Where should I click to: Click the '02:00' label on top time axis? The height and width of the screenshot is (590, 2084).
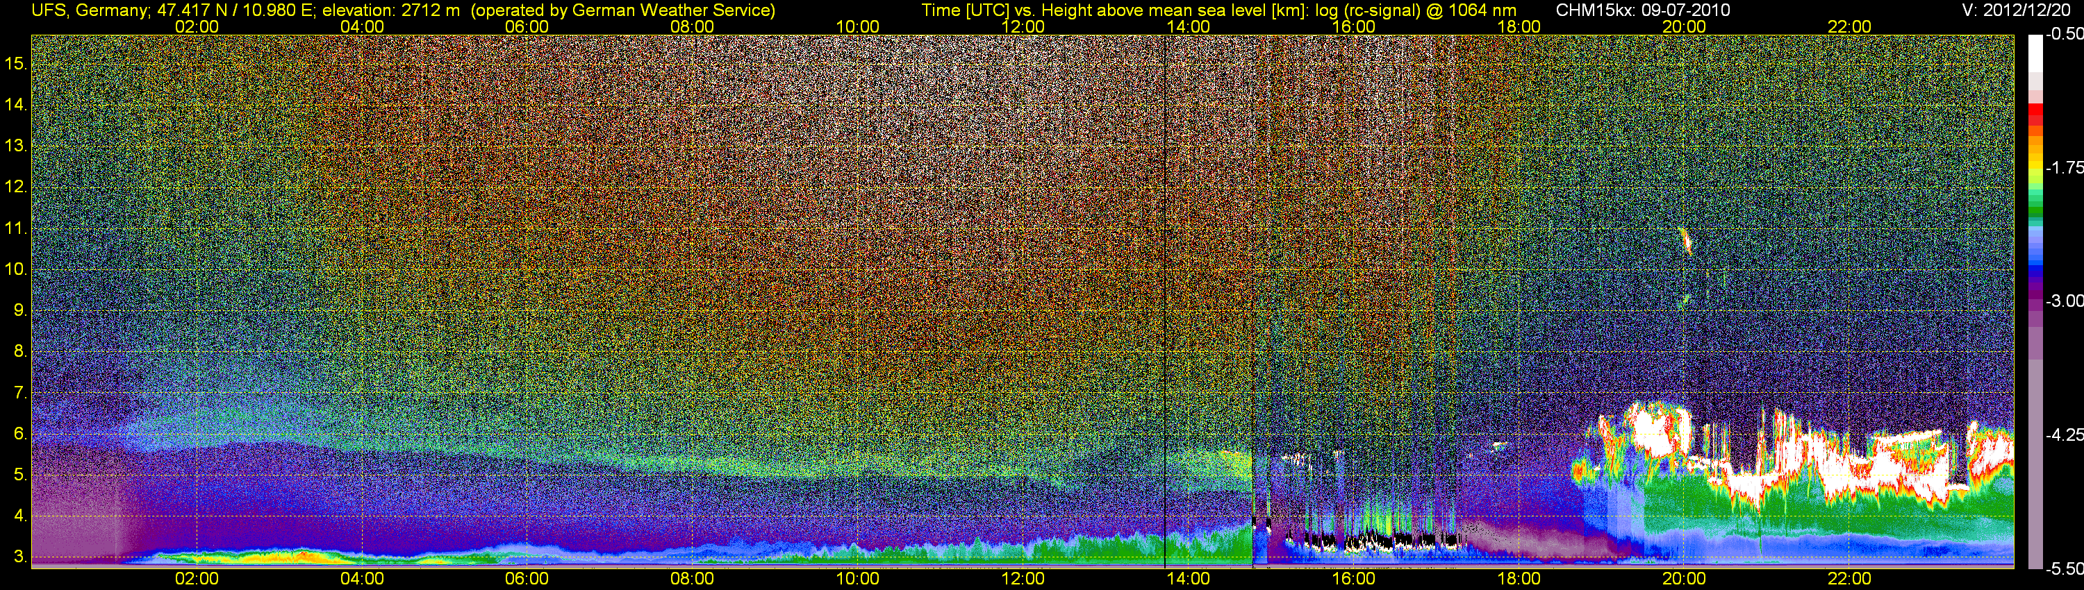(x=197, y=26)
